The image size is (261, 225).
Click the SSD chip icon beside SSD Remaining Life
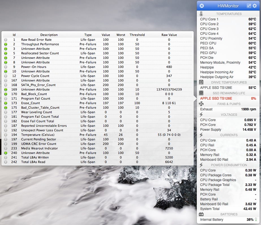201,93
